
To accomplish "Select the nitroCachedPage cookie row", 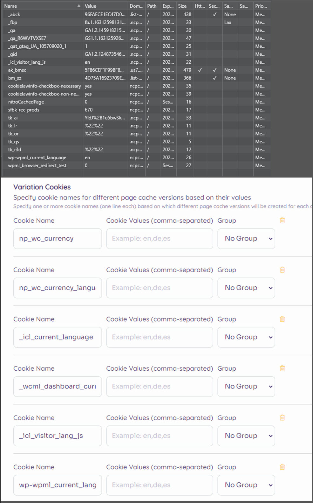I will [x=137, y=102].
